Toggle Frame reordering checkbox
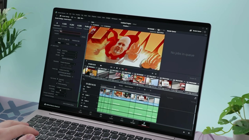 [57, 83]
